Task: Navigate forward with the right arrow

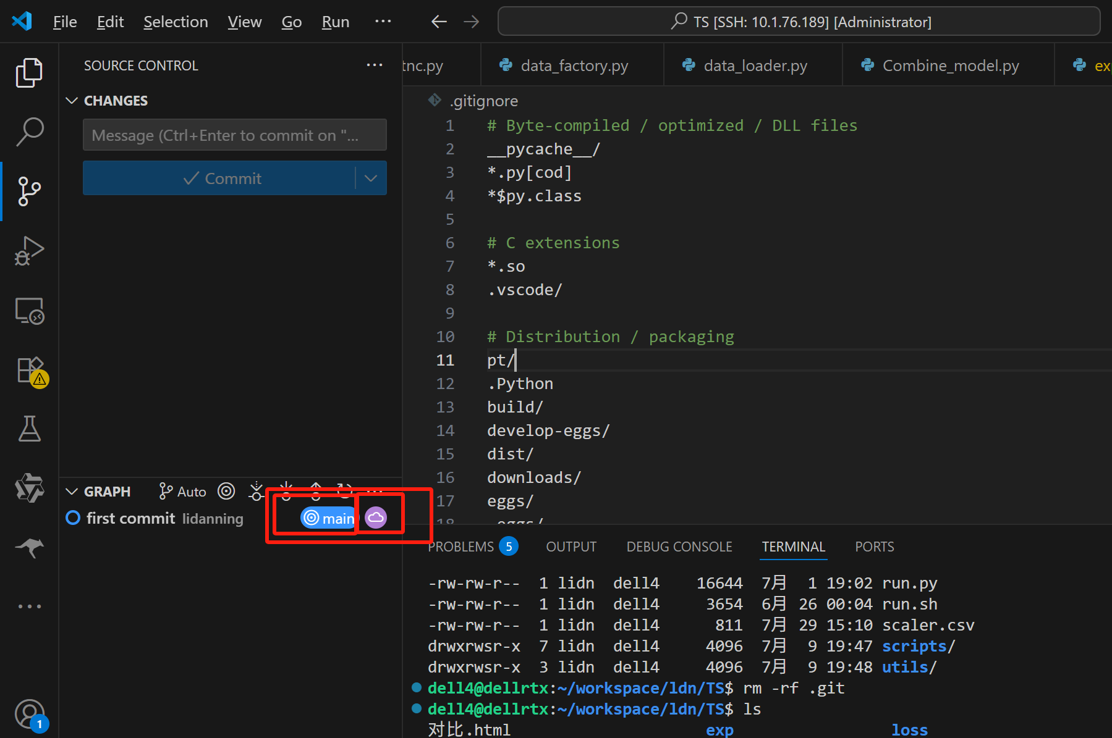Action: coord(472,22)
